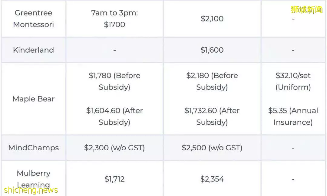Select the $5.35 (Annual Insurance) text
This screenshot has height=196, width=327.
pos(293,116)
